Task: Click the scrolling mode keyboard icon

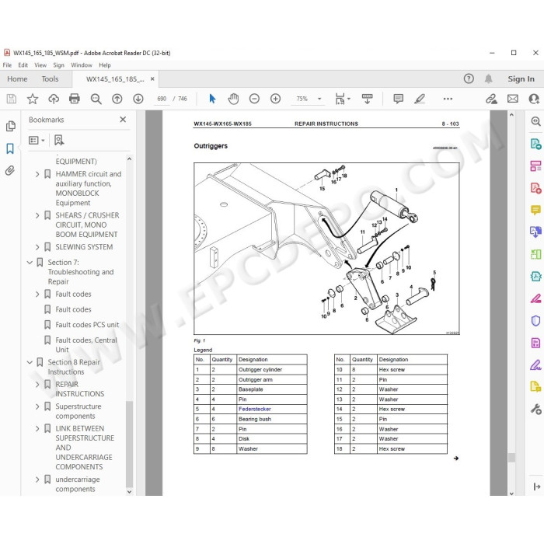Action: pos(367,99)
